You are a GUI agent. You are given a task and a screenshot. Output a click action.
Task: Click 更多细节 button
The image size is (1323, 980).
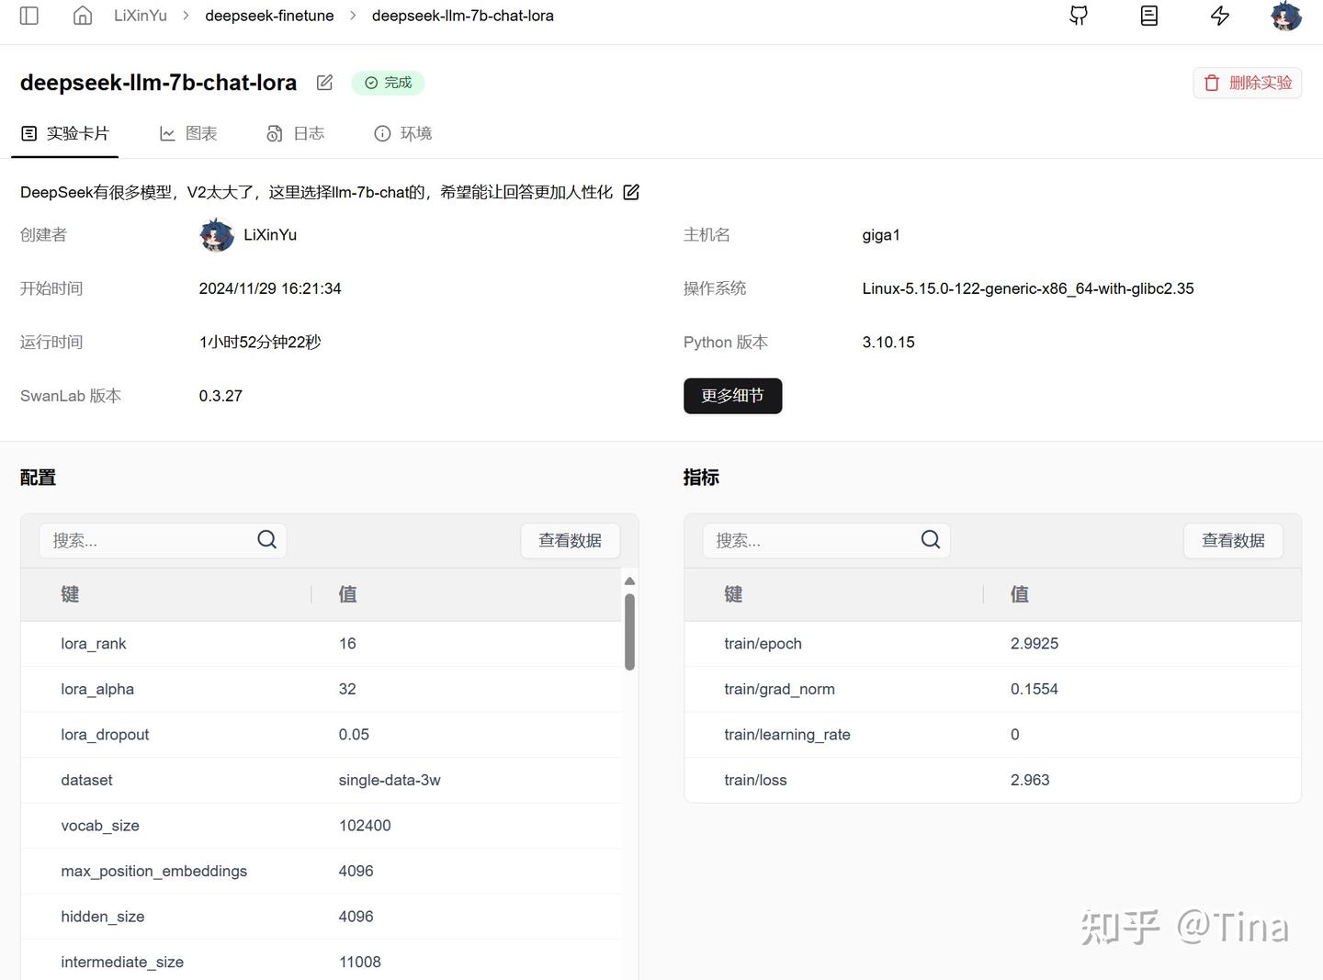tap(732, 396)
